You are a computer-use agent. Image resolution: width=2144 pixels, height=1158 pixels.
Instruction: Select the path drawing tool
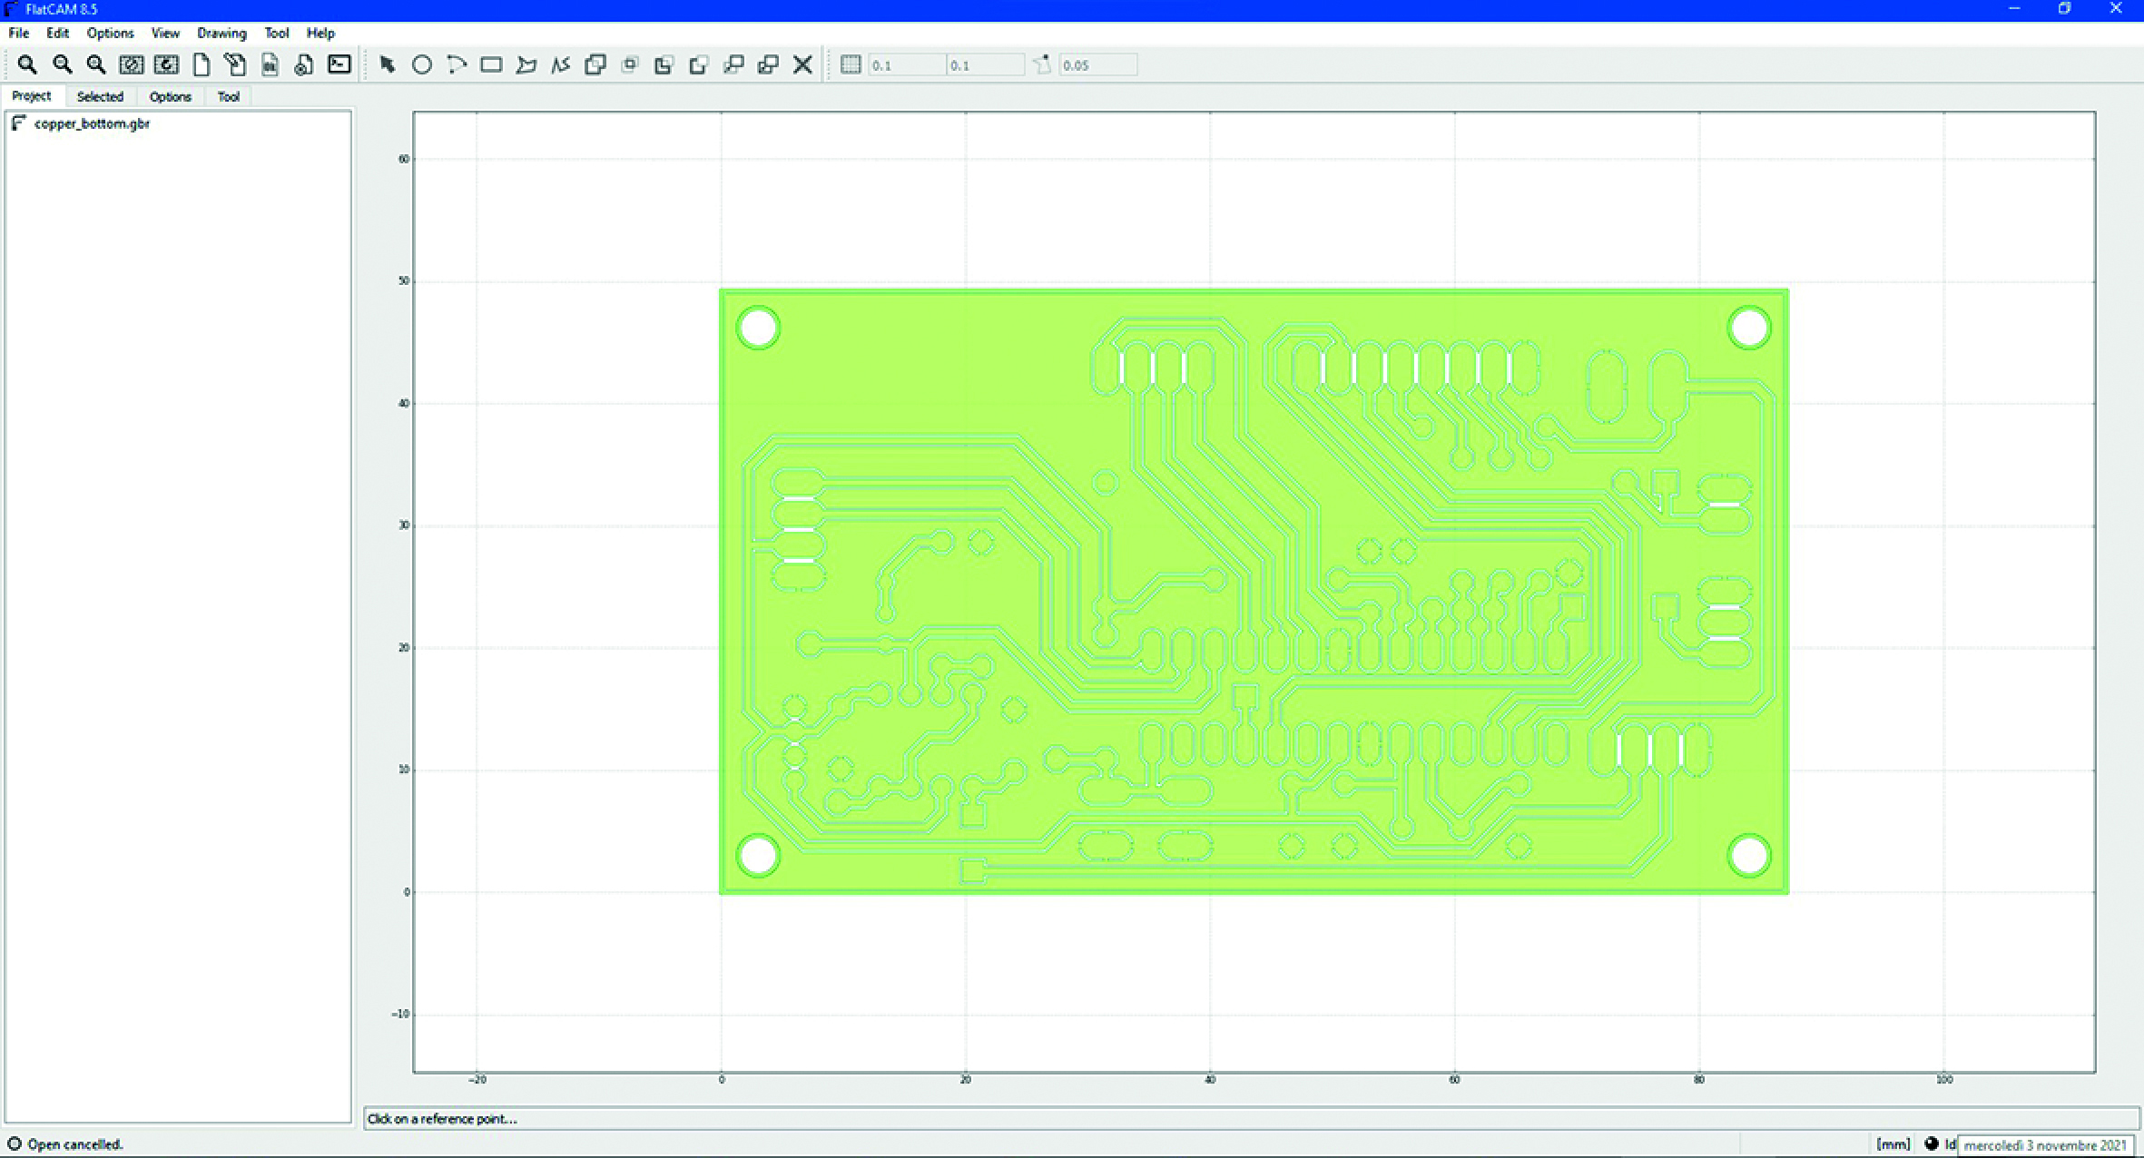pyautogui.click(x=560, y=64)
